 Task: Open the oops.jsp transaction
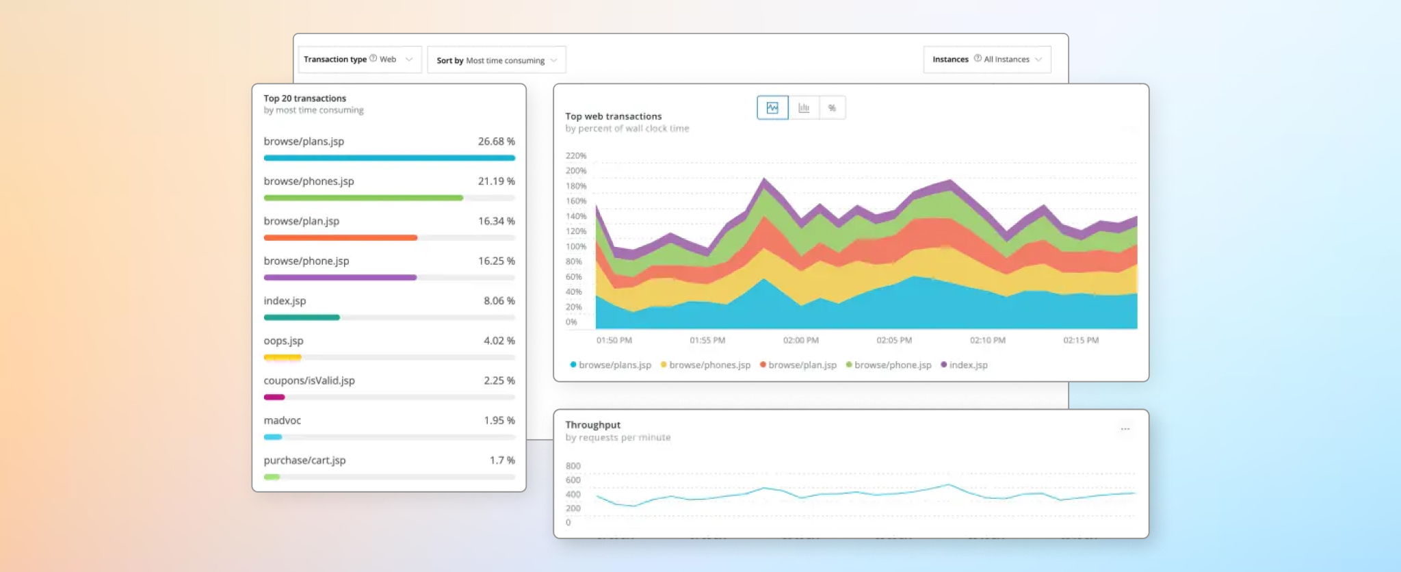[x=283, y=341]
